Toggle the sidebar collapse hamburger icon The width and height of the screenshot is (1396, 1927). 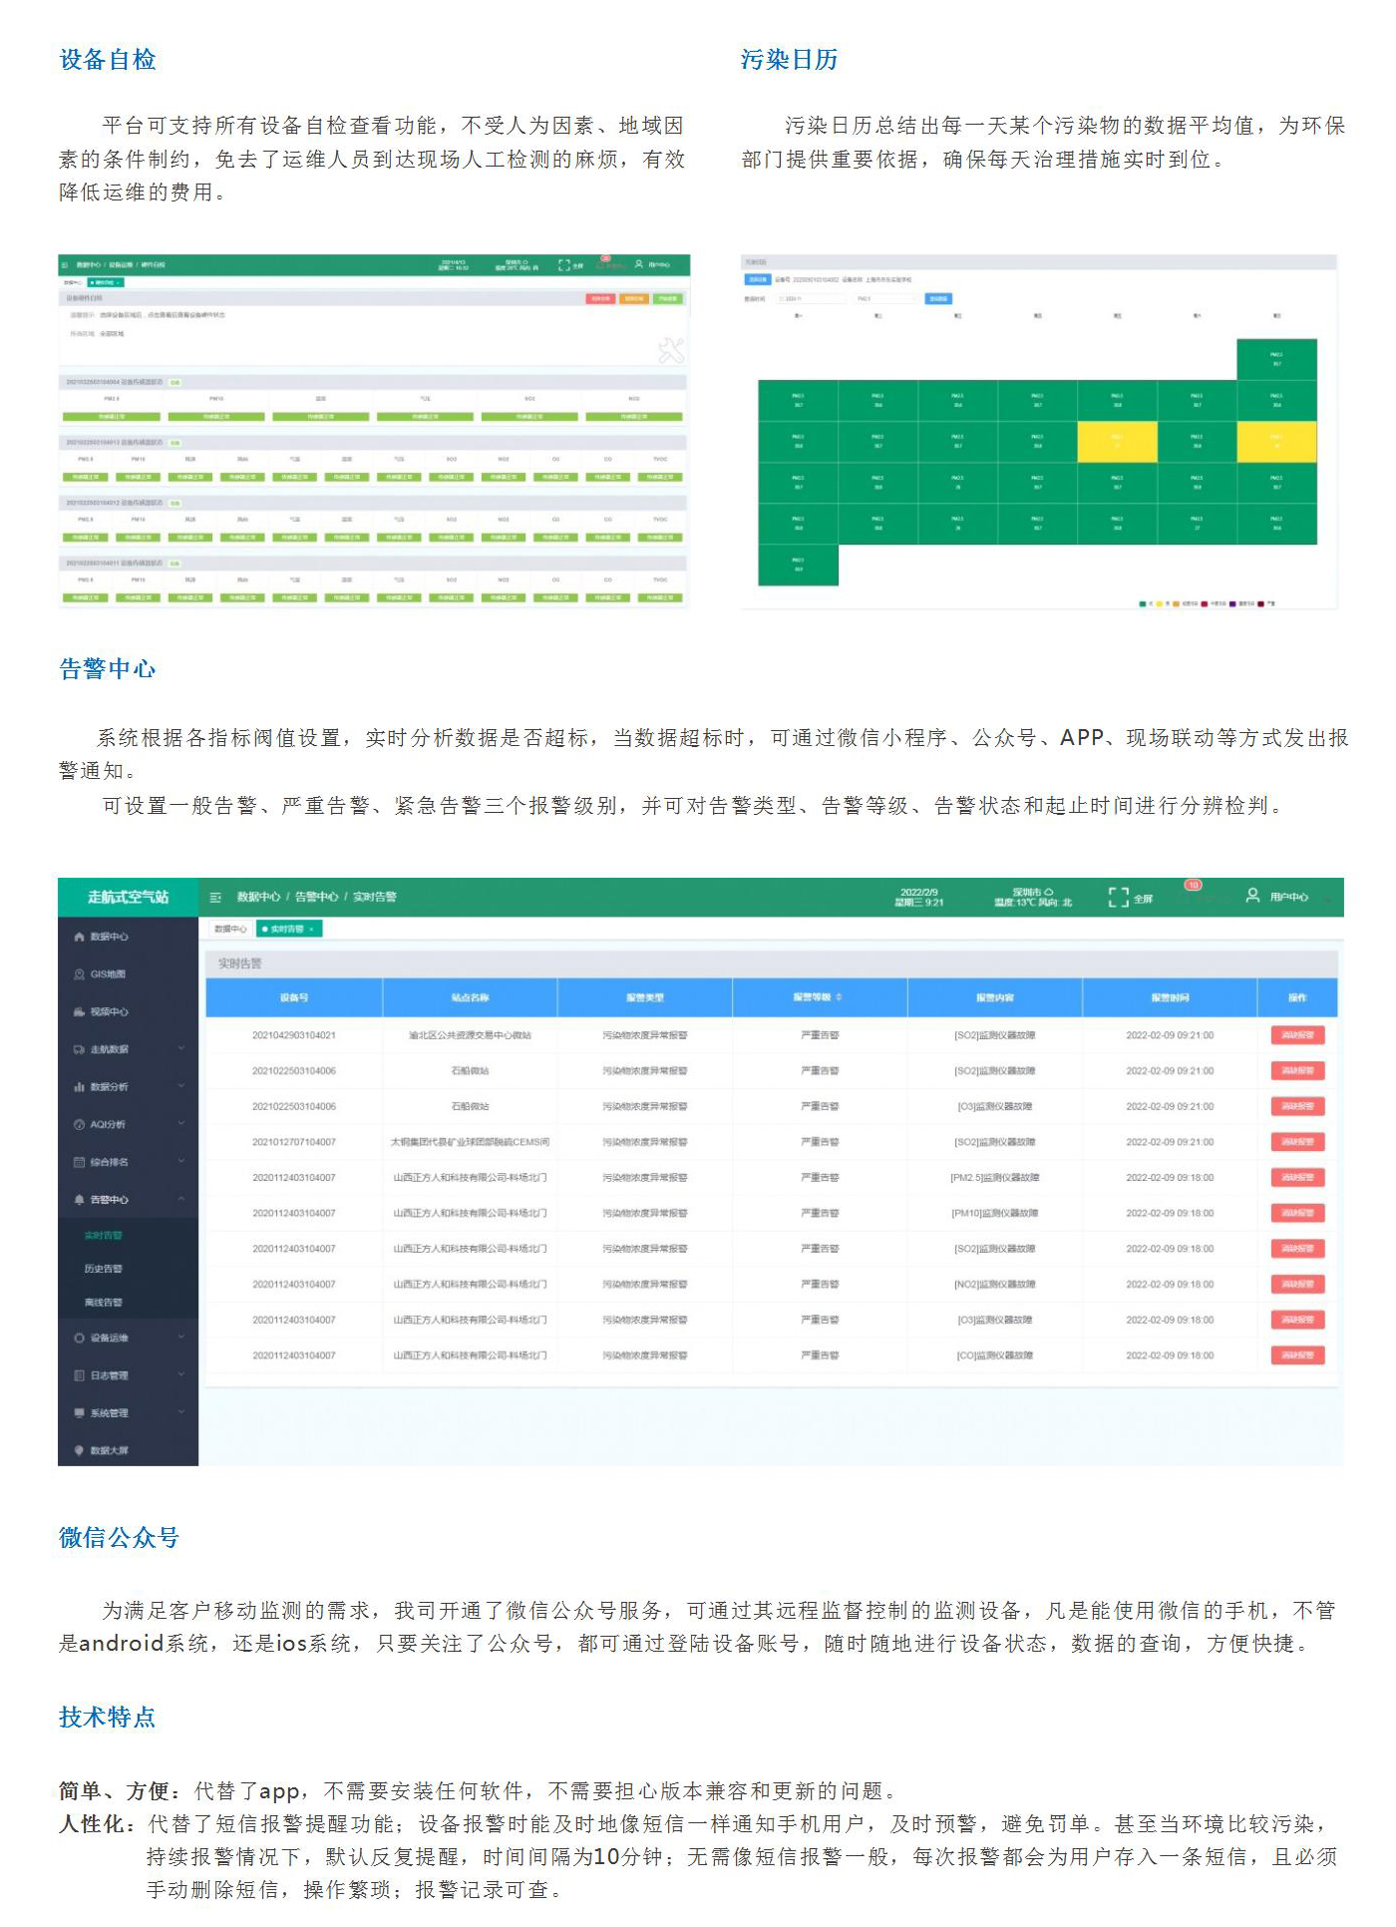click(215, 898)
